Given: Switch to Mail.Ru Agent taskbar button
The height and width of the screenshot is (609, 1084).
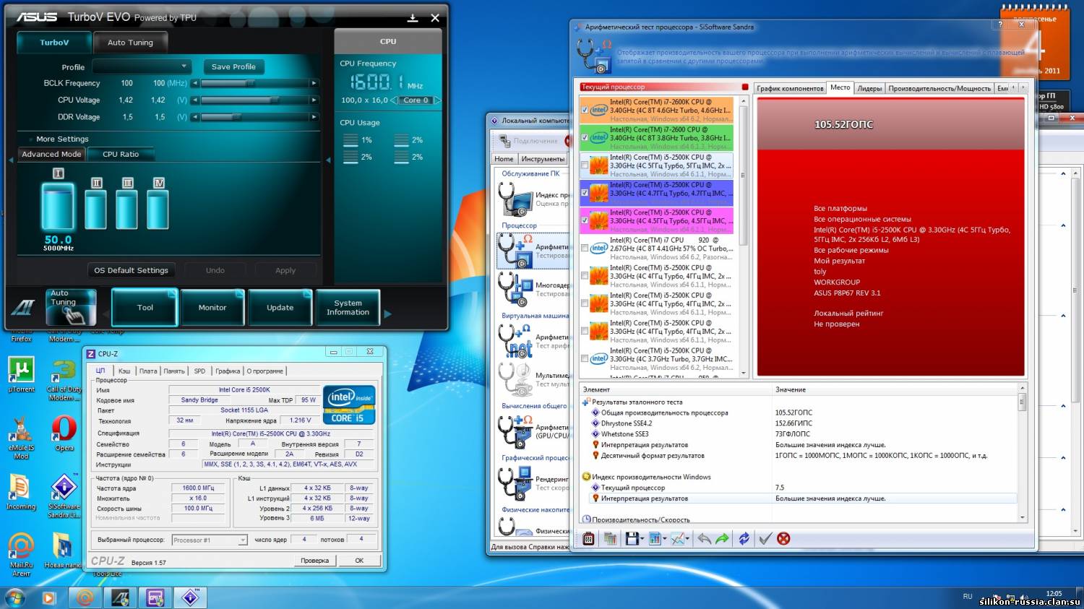Looking at the screenshot, I should coord(85,598).
